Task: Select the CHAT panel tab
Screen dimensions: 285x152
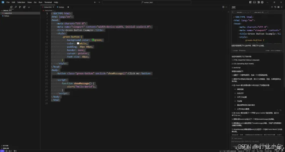Action: tap(234, 7)
